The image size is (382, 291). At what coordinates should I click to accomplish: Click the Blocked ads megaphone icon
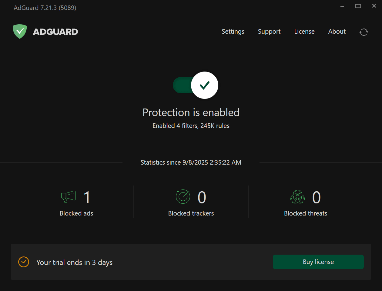point(68,196)
